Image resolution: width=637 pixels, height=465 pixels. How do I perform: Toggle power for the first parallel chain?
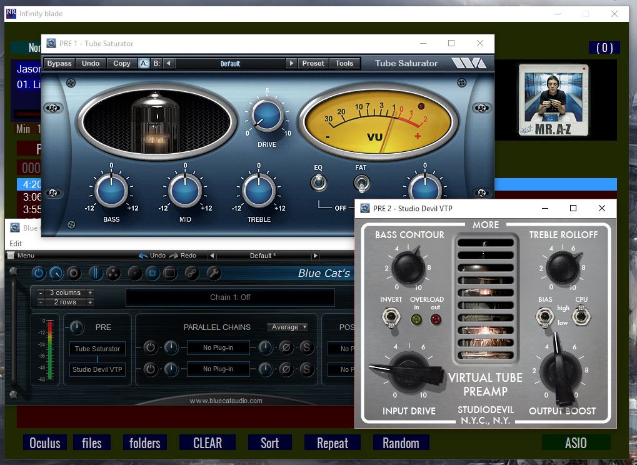(x=150, y=347)
